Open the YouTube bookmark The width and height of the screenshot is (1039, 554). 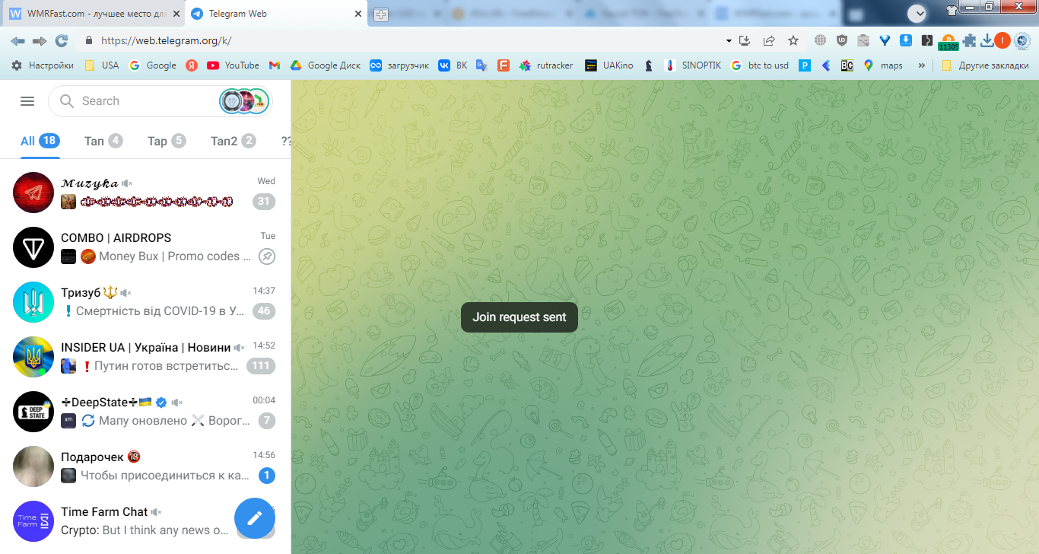coord(233,65)
